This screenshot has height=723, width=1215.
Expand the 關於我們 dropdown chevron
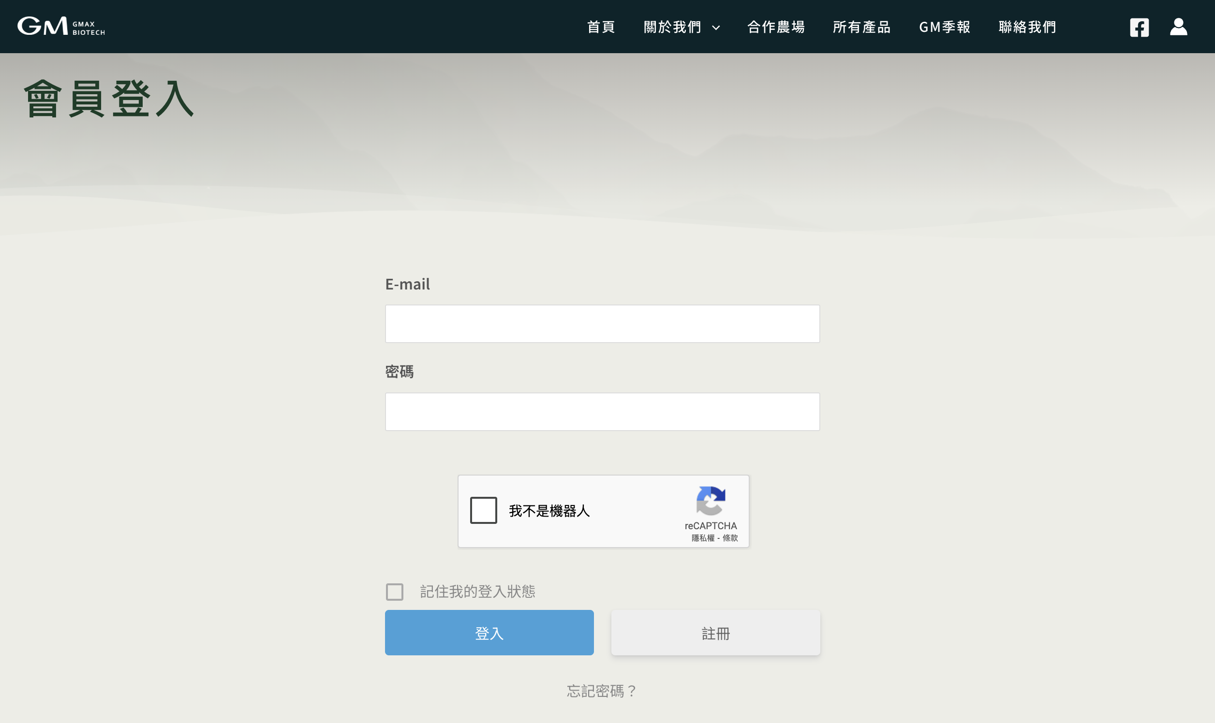click(716, 28)
